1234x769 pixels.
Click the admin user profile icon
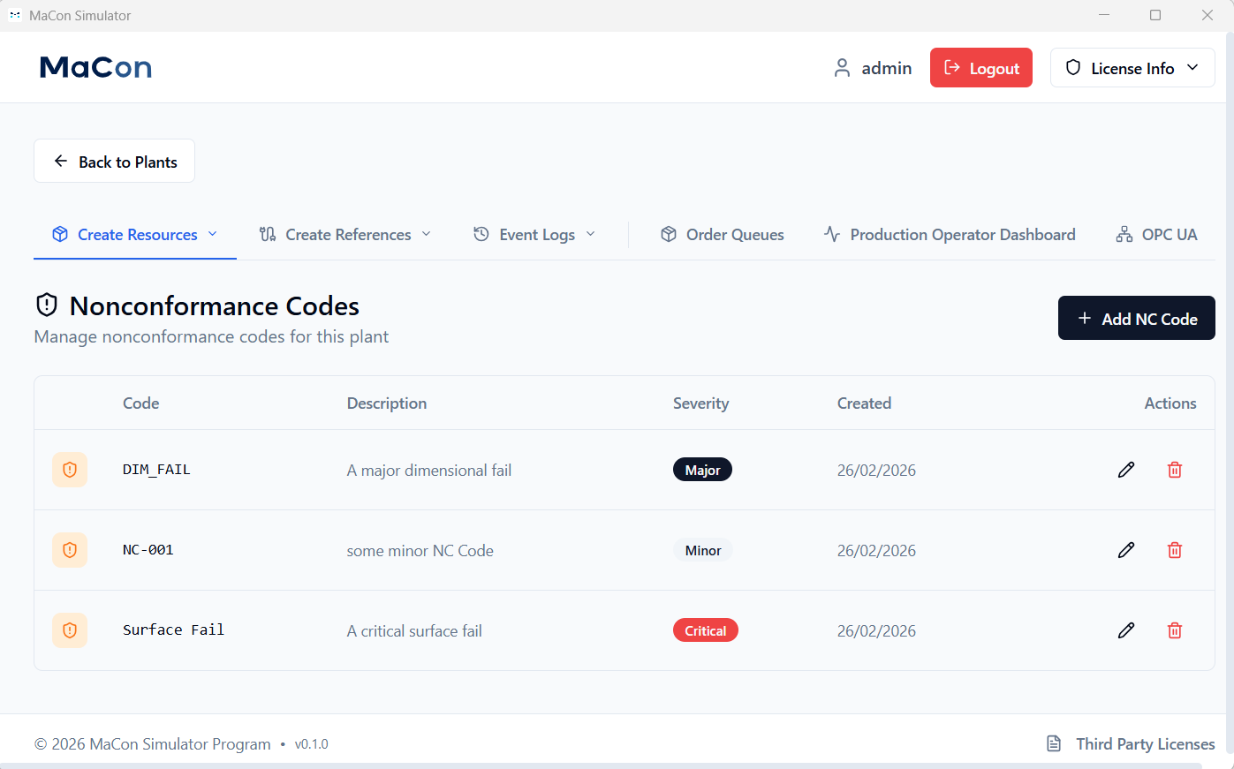click(x=842, y=68)
